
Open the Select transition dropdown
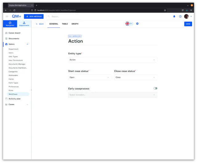tap(113, 95)
